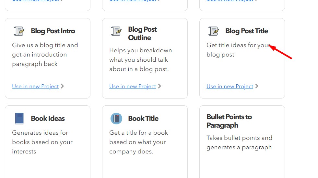318x178 pixels.
Task: Open 'Use in new Project' under Blog Post Title
Action: tap(230, 86)
